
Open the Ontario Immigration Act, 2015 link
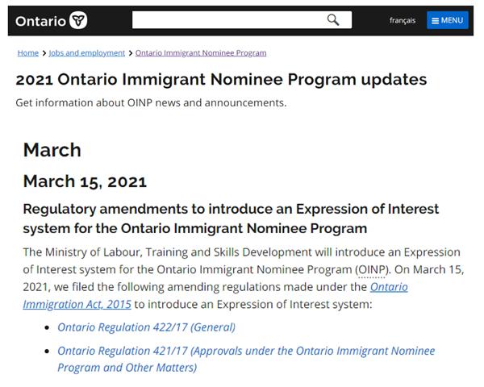tap(389, 287)
